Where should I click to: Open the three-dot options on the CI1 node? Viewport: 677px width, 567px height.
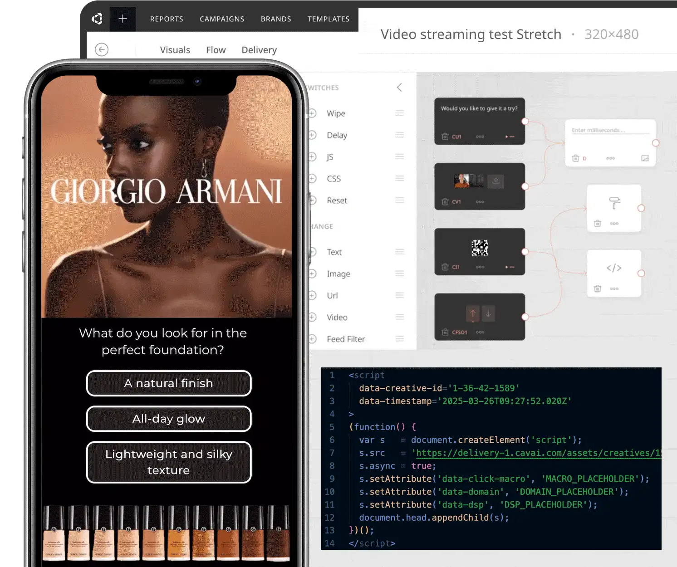click(x=480, y=267)
